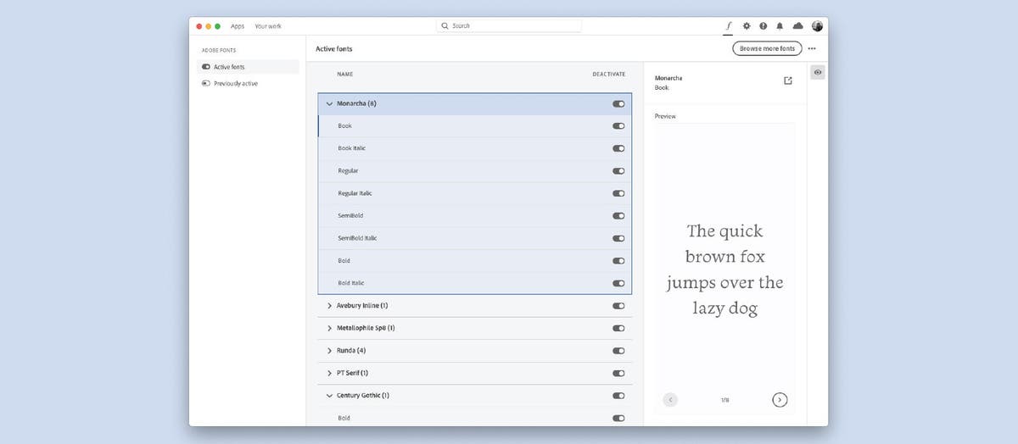Click the DEACTIVATE column header
The image size is (1018, 444).
coord(608,75)
